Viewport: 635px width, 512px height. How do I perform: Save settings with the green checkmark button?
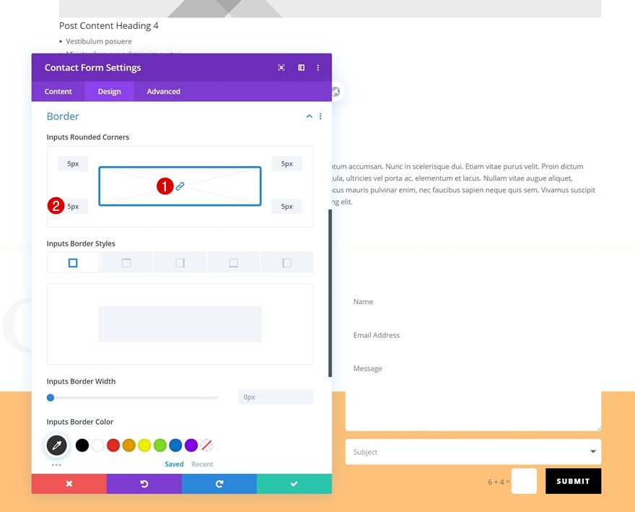pyautogui.click(x=294, y=484)
